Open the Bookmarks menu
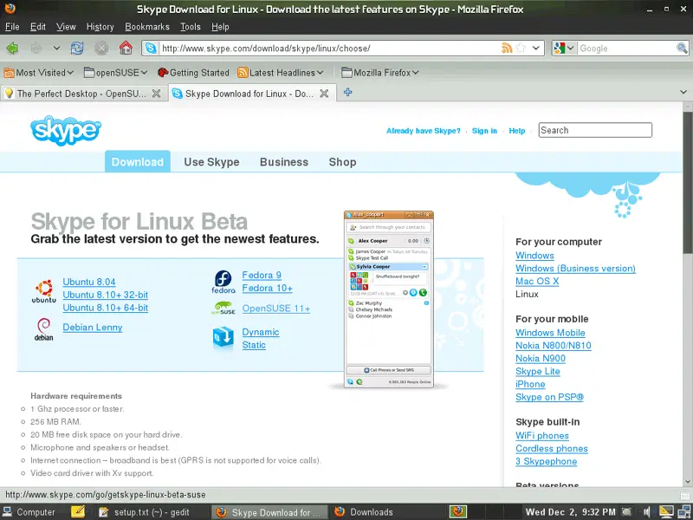 click(147, 27)
